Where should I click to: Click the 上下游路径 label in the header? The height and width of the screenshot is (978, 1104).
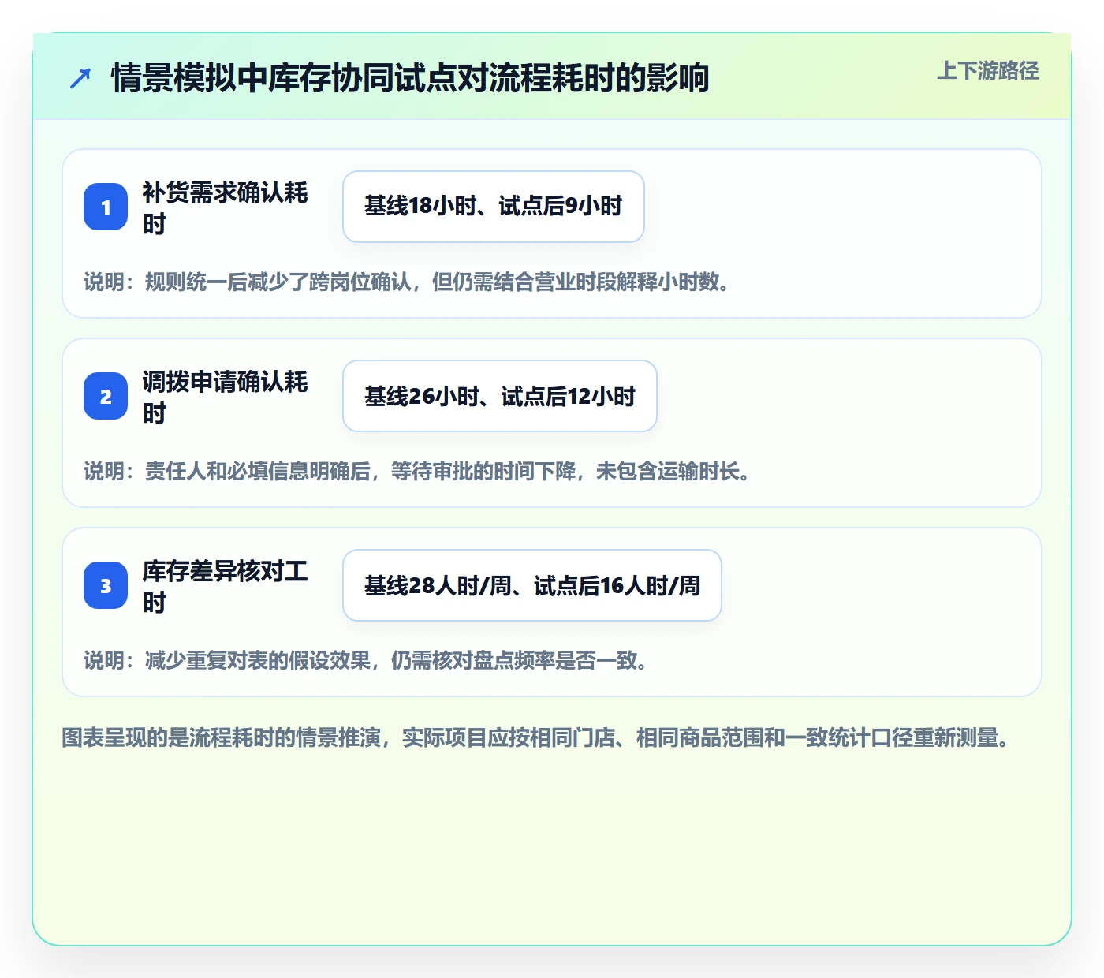[x=987, y=71]
